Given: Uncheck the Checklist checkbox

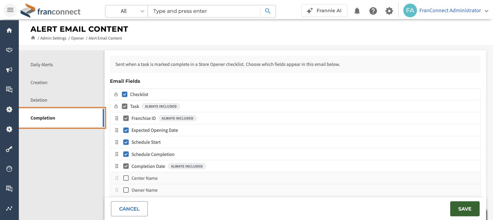Looking at the screenshot, I should point(125,94).
